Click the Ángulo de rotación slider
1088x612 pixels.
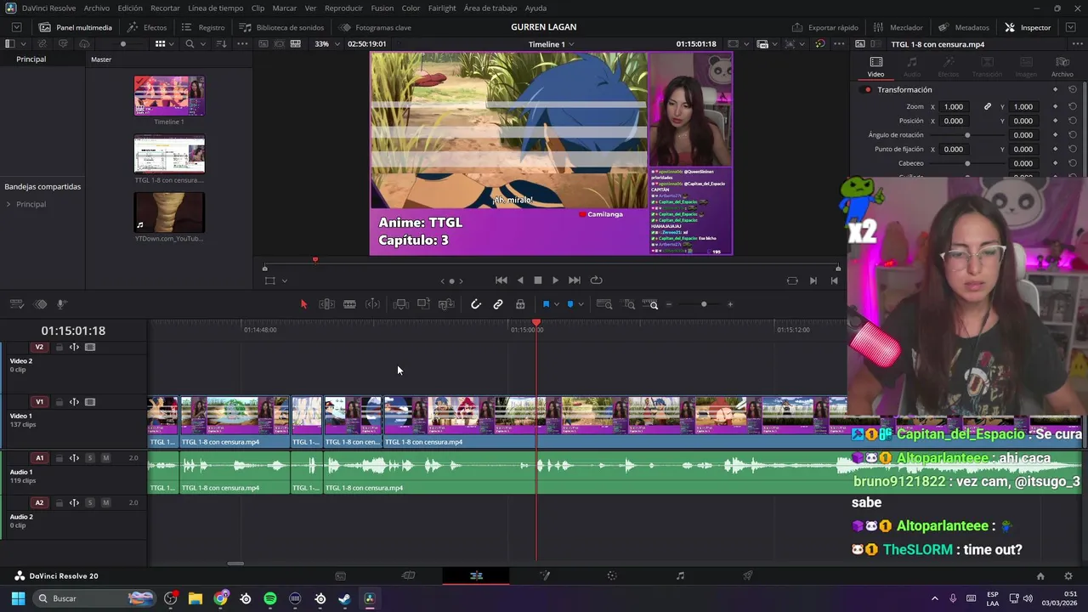click(x=967, y=135)
